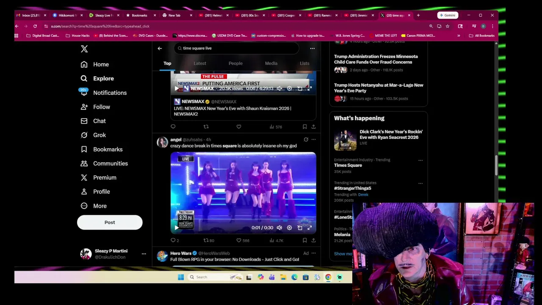The height and width of the screenshot is (305, 542).
Task: Play the dance break video
Action: pos(177,228)
